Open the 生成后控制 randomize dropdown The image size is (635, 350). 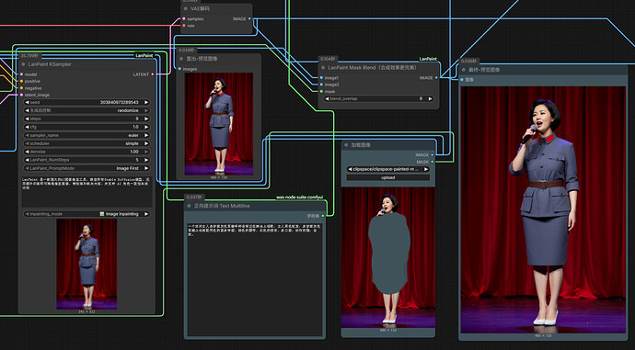(87, 110)
